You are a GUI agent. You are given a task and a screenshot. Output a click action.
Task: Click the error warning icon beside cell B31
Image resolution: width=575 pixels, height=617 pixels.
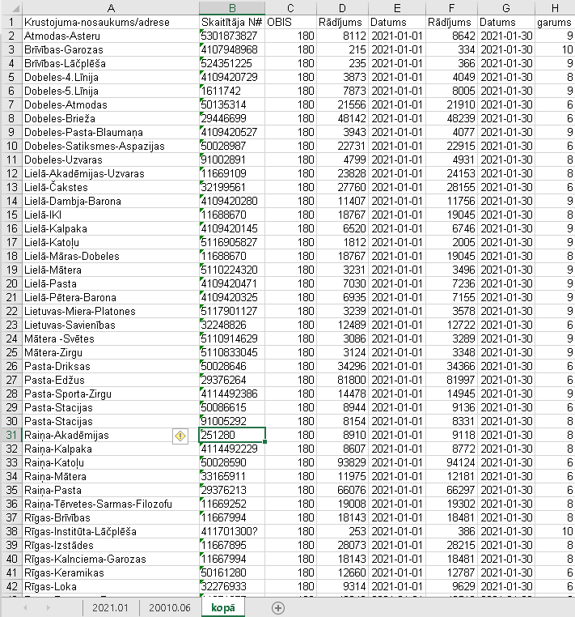181,436
